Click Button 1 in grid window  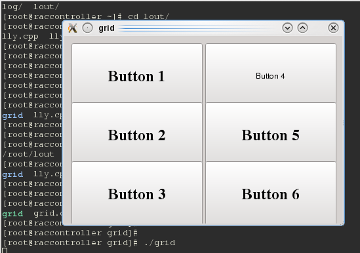coord(137,73)
